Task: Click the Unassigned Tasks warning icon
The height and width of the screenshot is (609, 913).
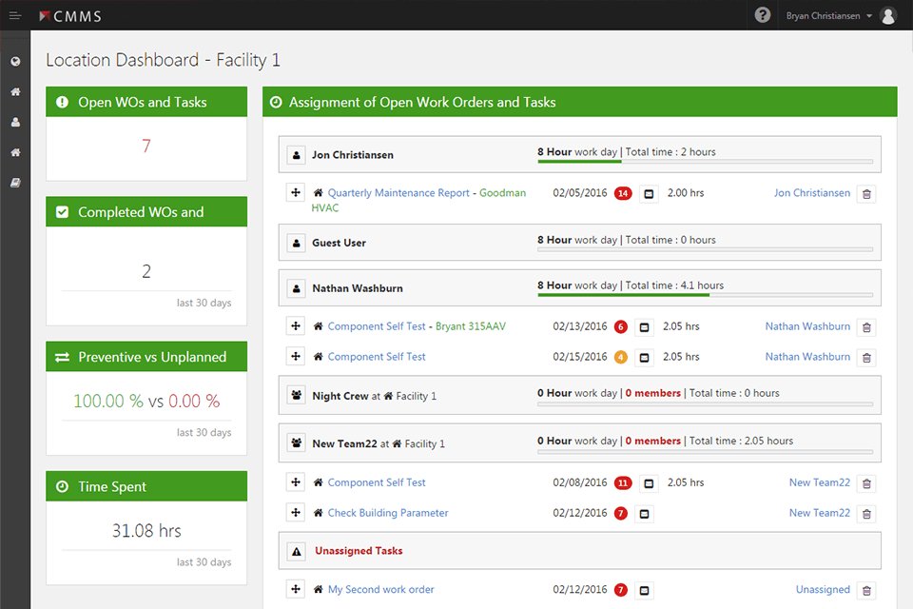Action: 297,551
